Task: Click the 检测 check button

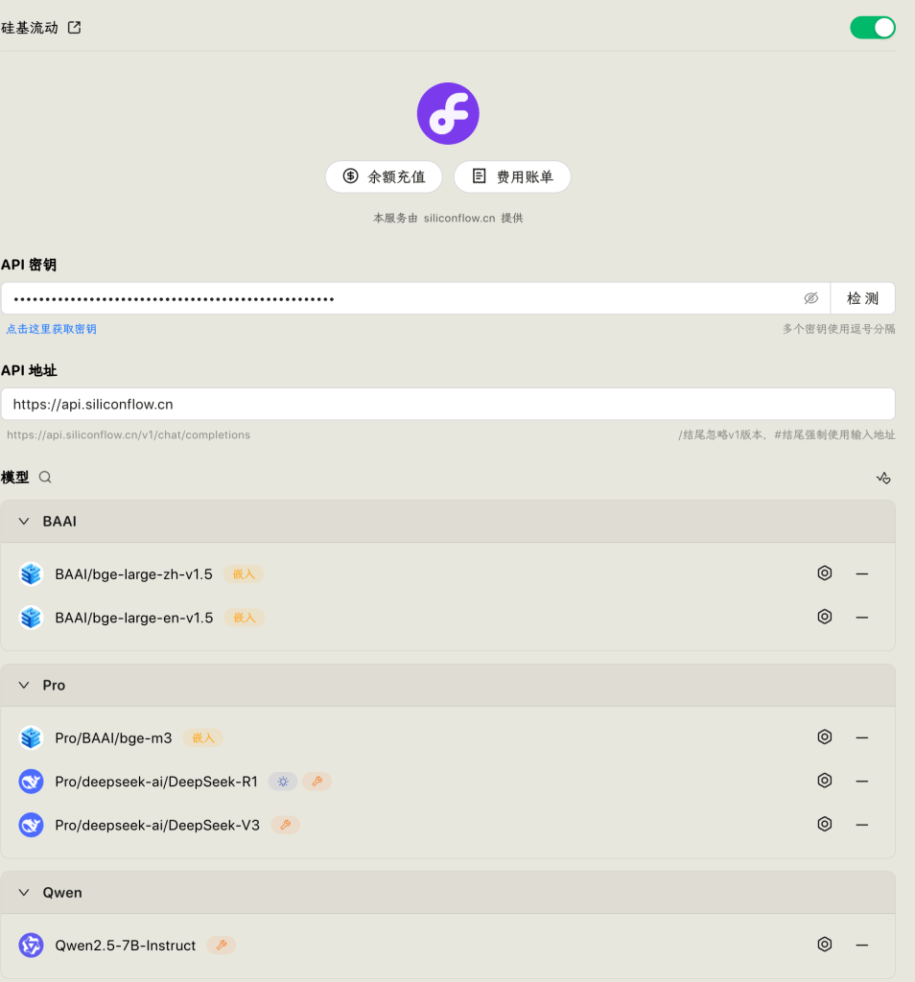Action: point(862,298)
